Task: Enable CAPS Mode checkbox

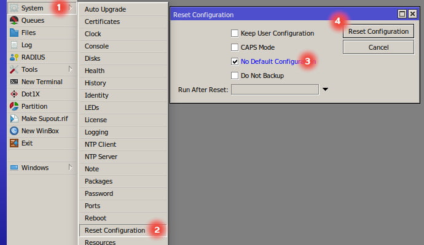Action: 235,47
